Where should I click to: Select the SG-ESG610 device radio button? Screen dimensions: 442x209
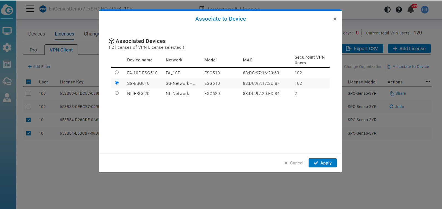pos(117,83)
